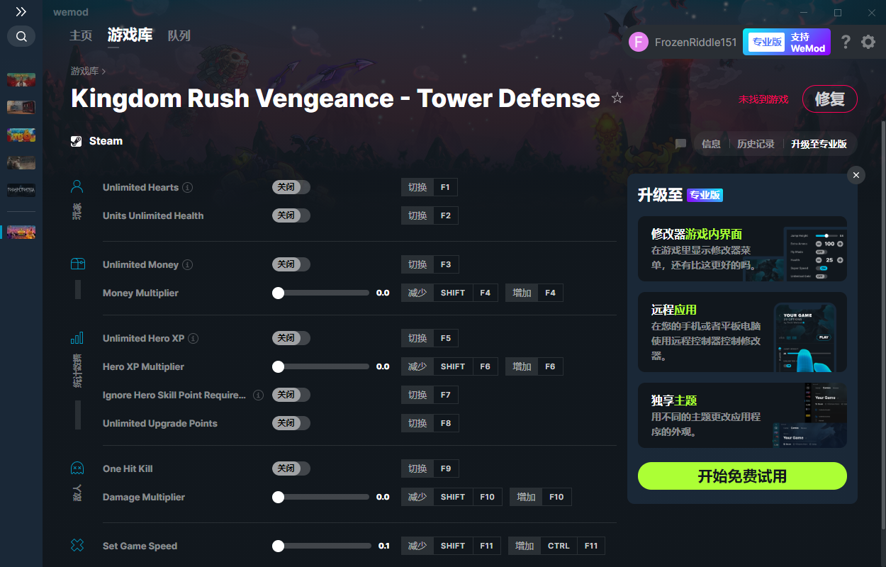Image resolution: width=886 pixels, height=567 pixels.
Task: Click the player category person icon
Action: (77, 187)
